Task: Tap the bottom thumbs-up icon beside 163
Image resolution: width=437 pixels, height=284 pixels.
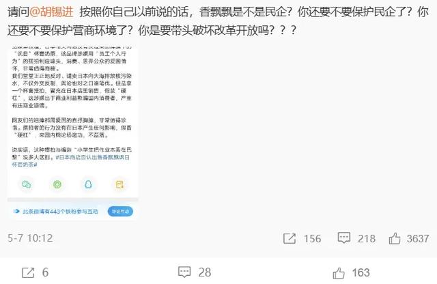Action: [x=339, y=273]
